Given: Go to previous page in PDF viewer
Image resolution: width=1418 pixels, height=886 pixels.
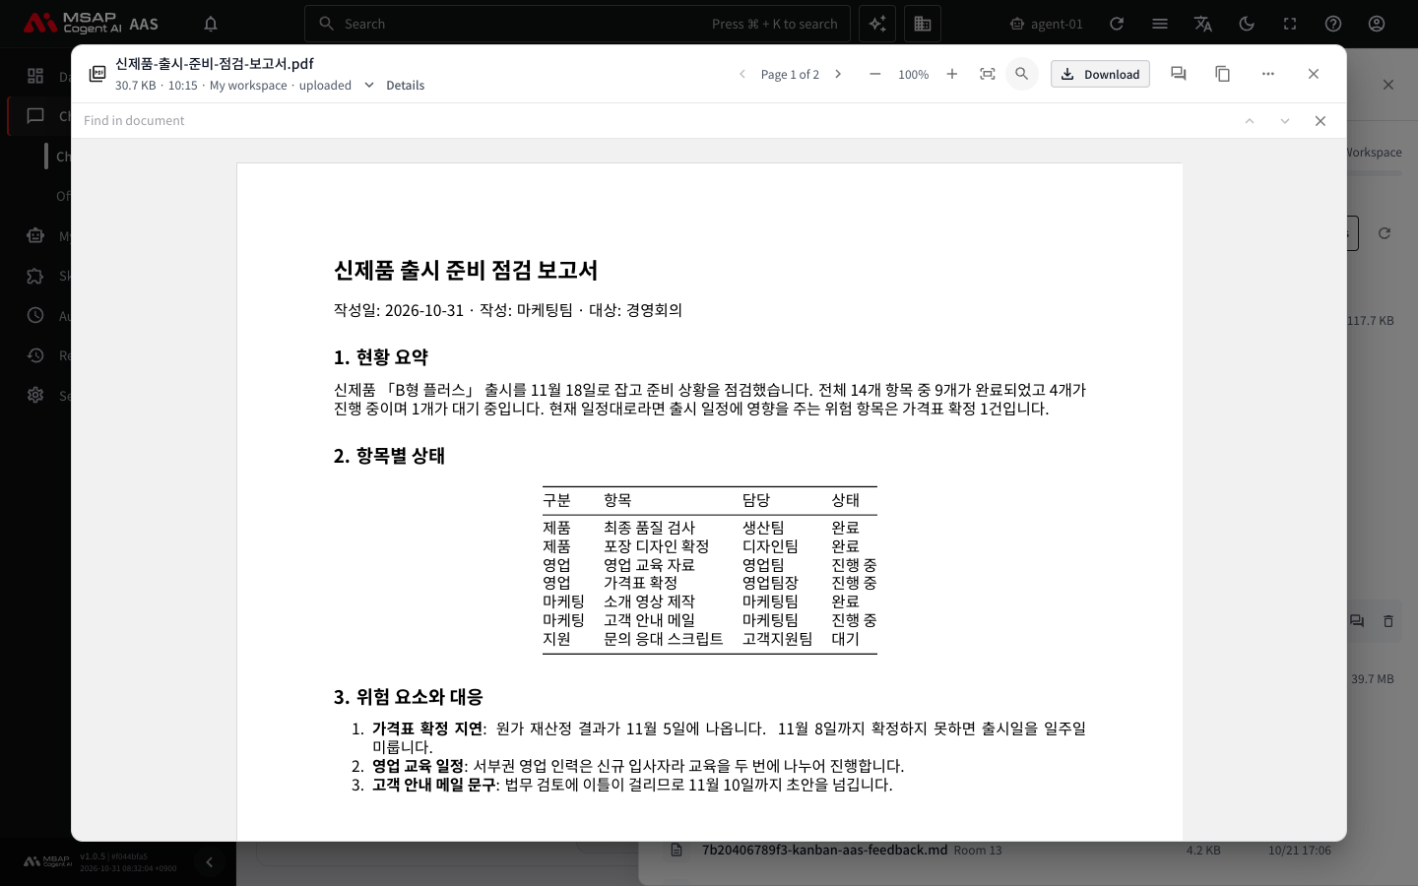Looking at the screenshot, I should (x=742, y=74).
